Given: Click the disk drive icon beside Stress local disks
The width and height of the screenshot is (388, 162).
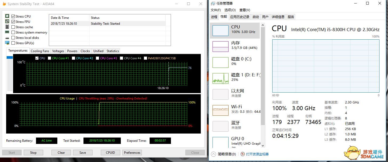Looking at the screenshot, I should [x=7, y=38].
